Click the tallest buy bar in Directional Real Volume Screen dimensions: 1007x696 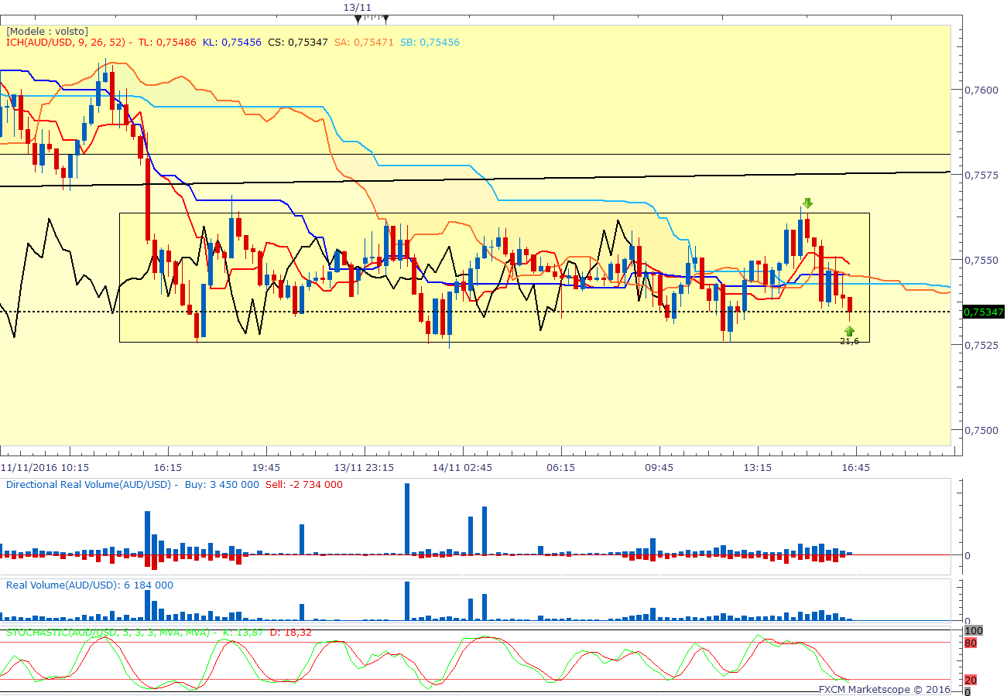407,519
